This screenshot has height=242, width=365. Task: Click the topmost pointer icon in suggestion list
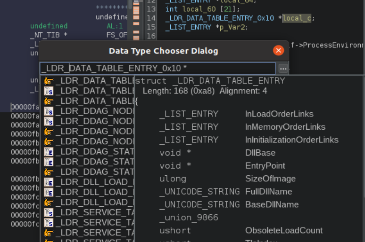pos(49,81)
